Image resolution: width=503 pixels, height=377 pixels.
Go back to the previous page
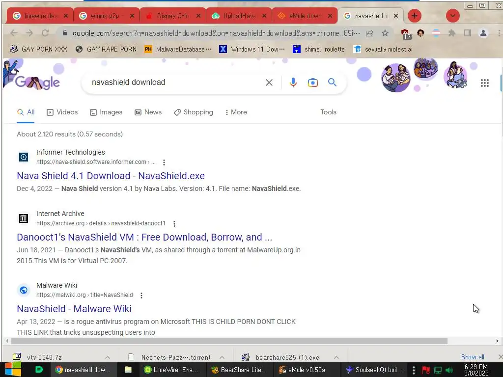13,33
